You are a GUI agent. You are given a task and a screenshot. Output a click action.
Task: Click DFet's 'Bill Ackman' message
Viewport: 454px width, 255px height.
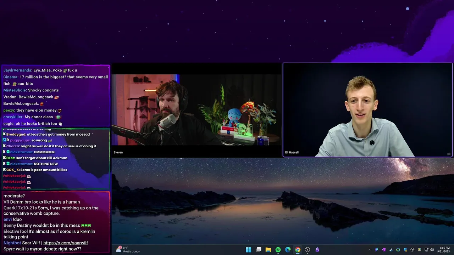35,158
